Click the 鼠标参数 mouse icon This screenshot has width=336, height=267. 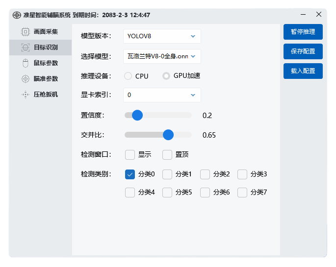point(25,63)
